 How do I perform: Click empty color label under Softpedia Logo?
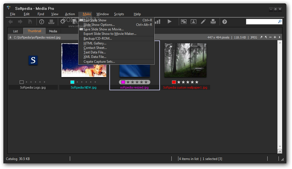pos(22,82)
